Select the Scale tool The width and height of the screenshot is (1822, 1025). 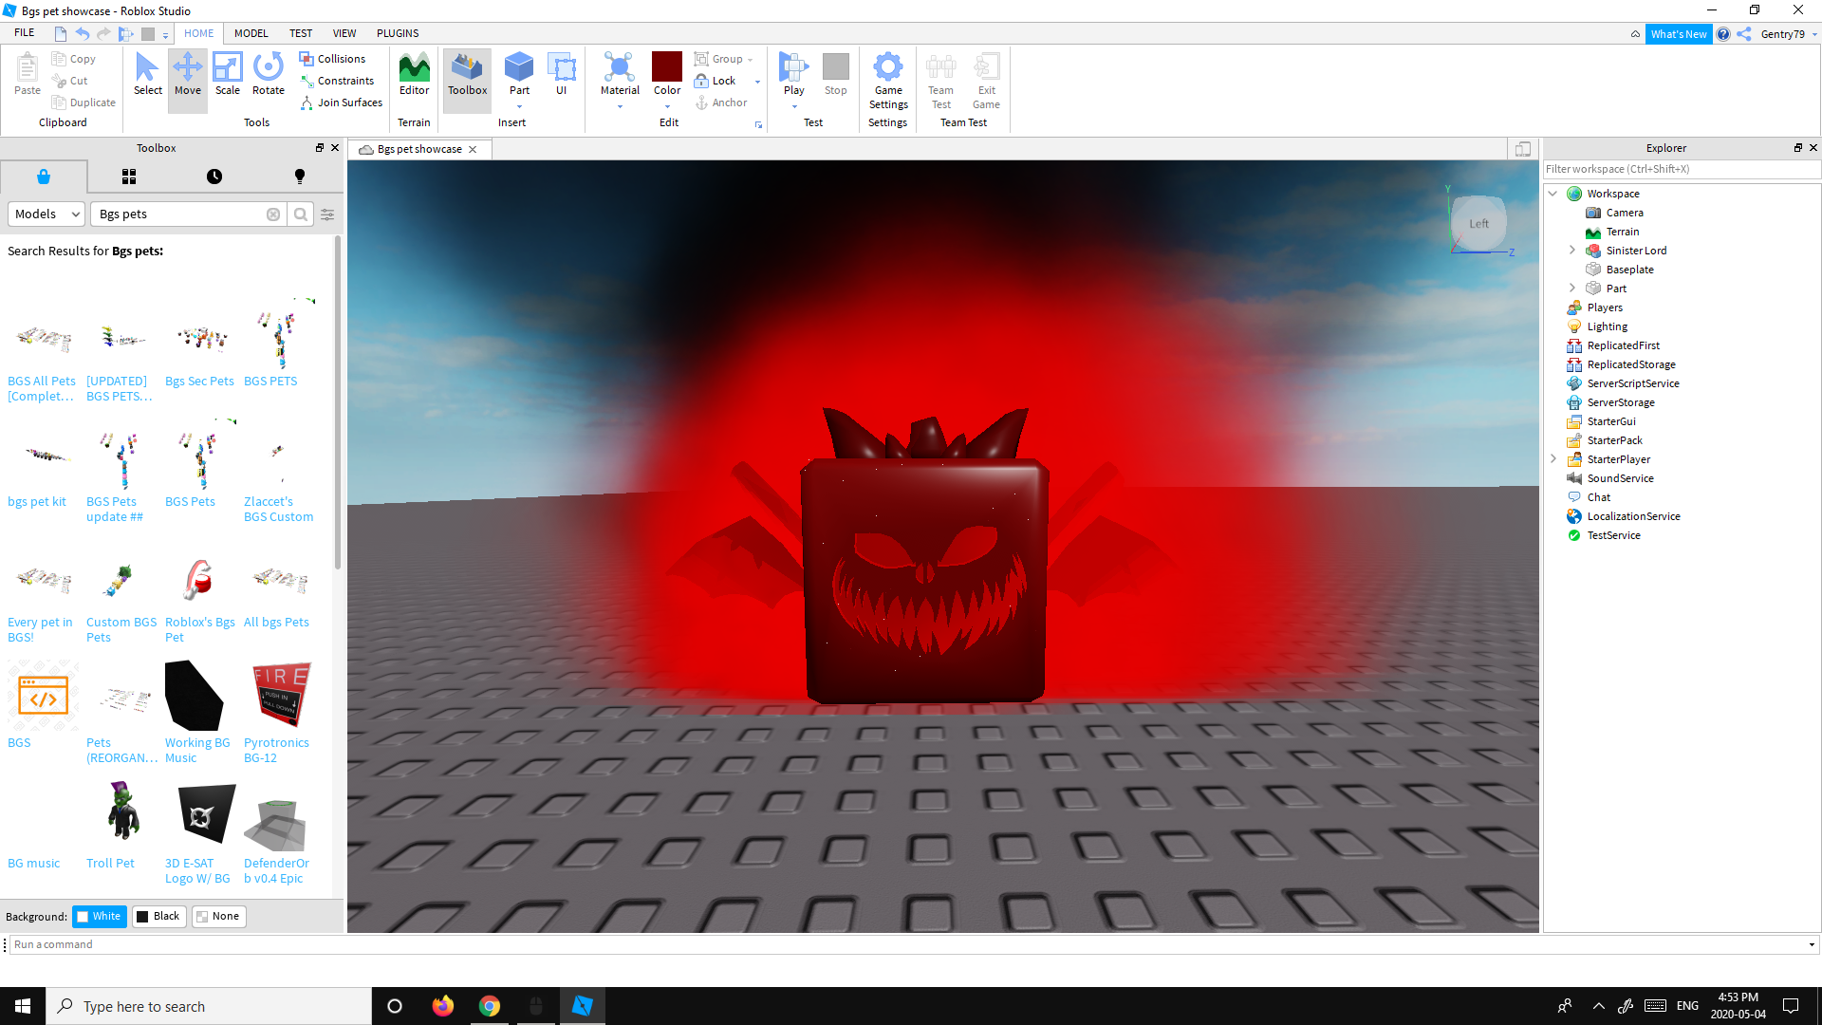tap(228, 74)
